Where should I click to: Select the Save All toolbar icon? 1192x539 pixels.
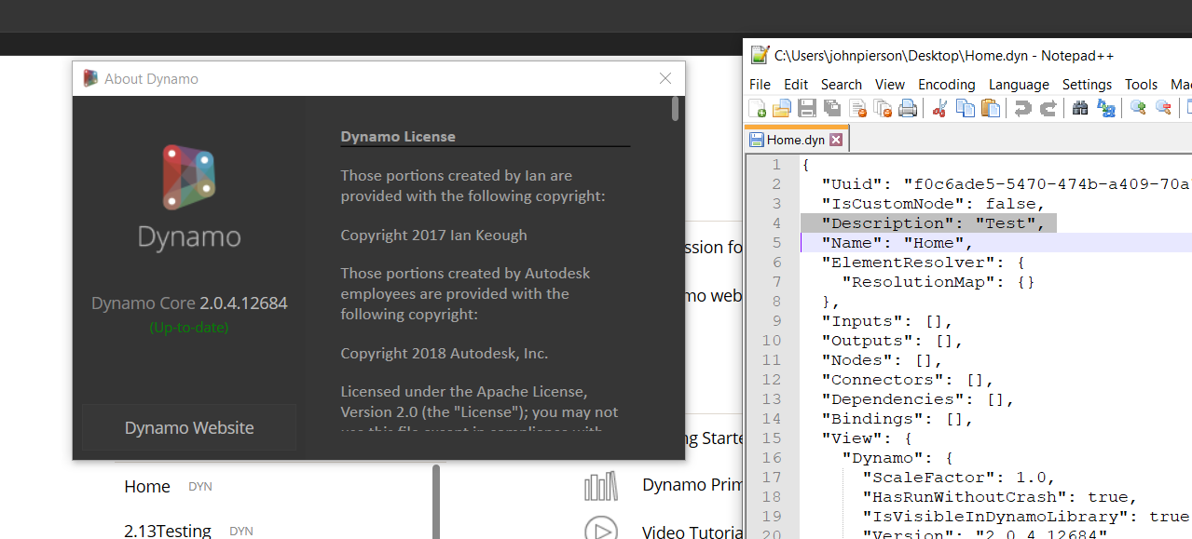point(831,108)
